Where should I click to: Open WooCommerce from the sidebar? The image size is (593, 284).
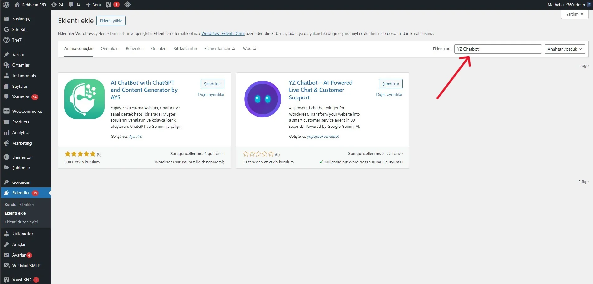(x=27, y=111)
